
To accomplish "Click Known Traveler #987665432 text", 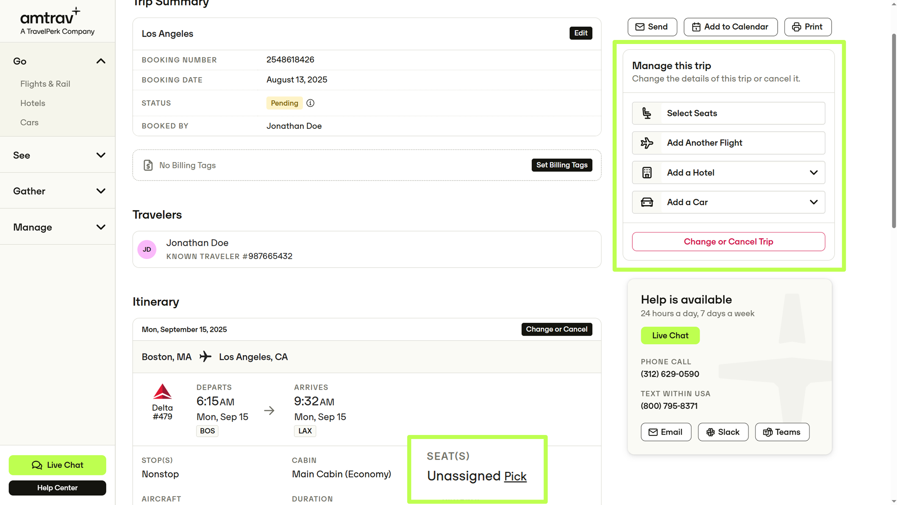I will [x=229, y=256].
